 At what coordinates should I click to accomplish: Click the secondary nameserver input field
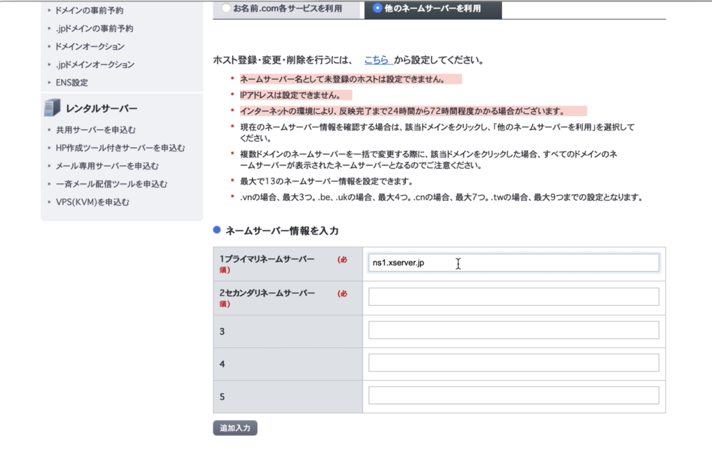click(x=513, y=297)
